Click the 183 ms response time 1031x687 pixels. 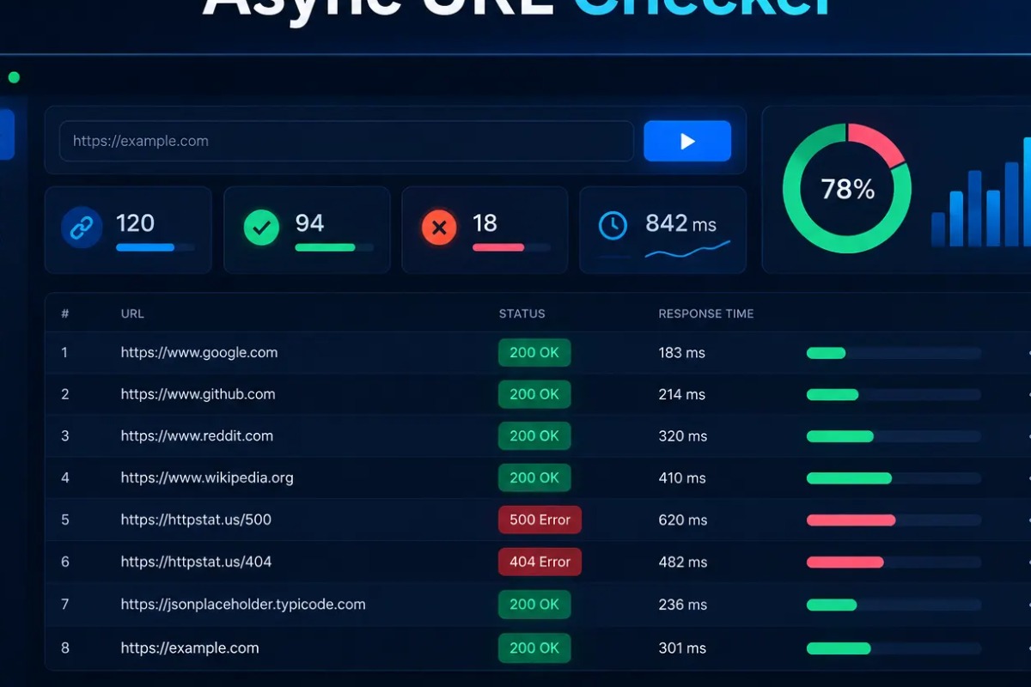682,353
